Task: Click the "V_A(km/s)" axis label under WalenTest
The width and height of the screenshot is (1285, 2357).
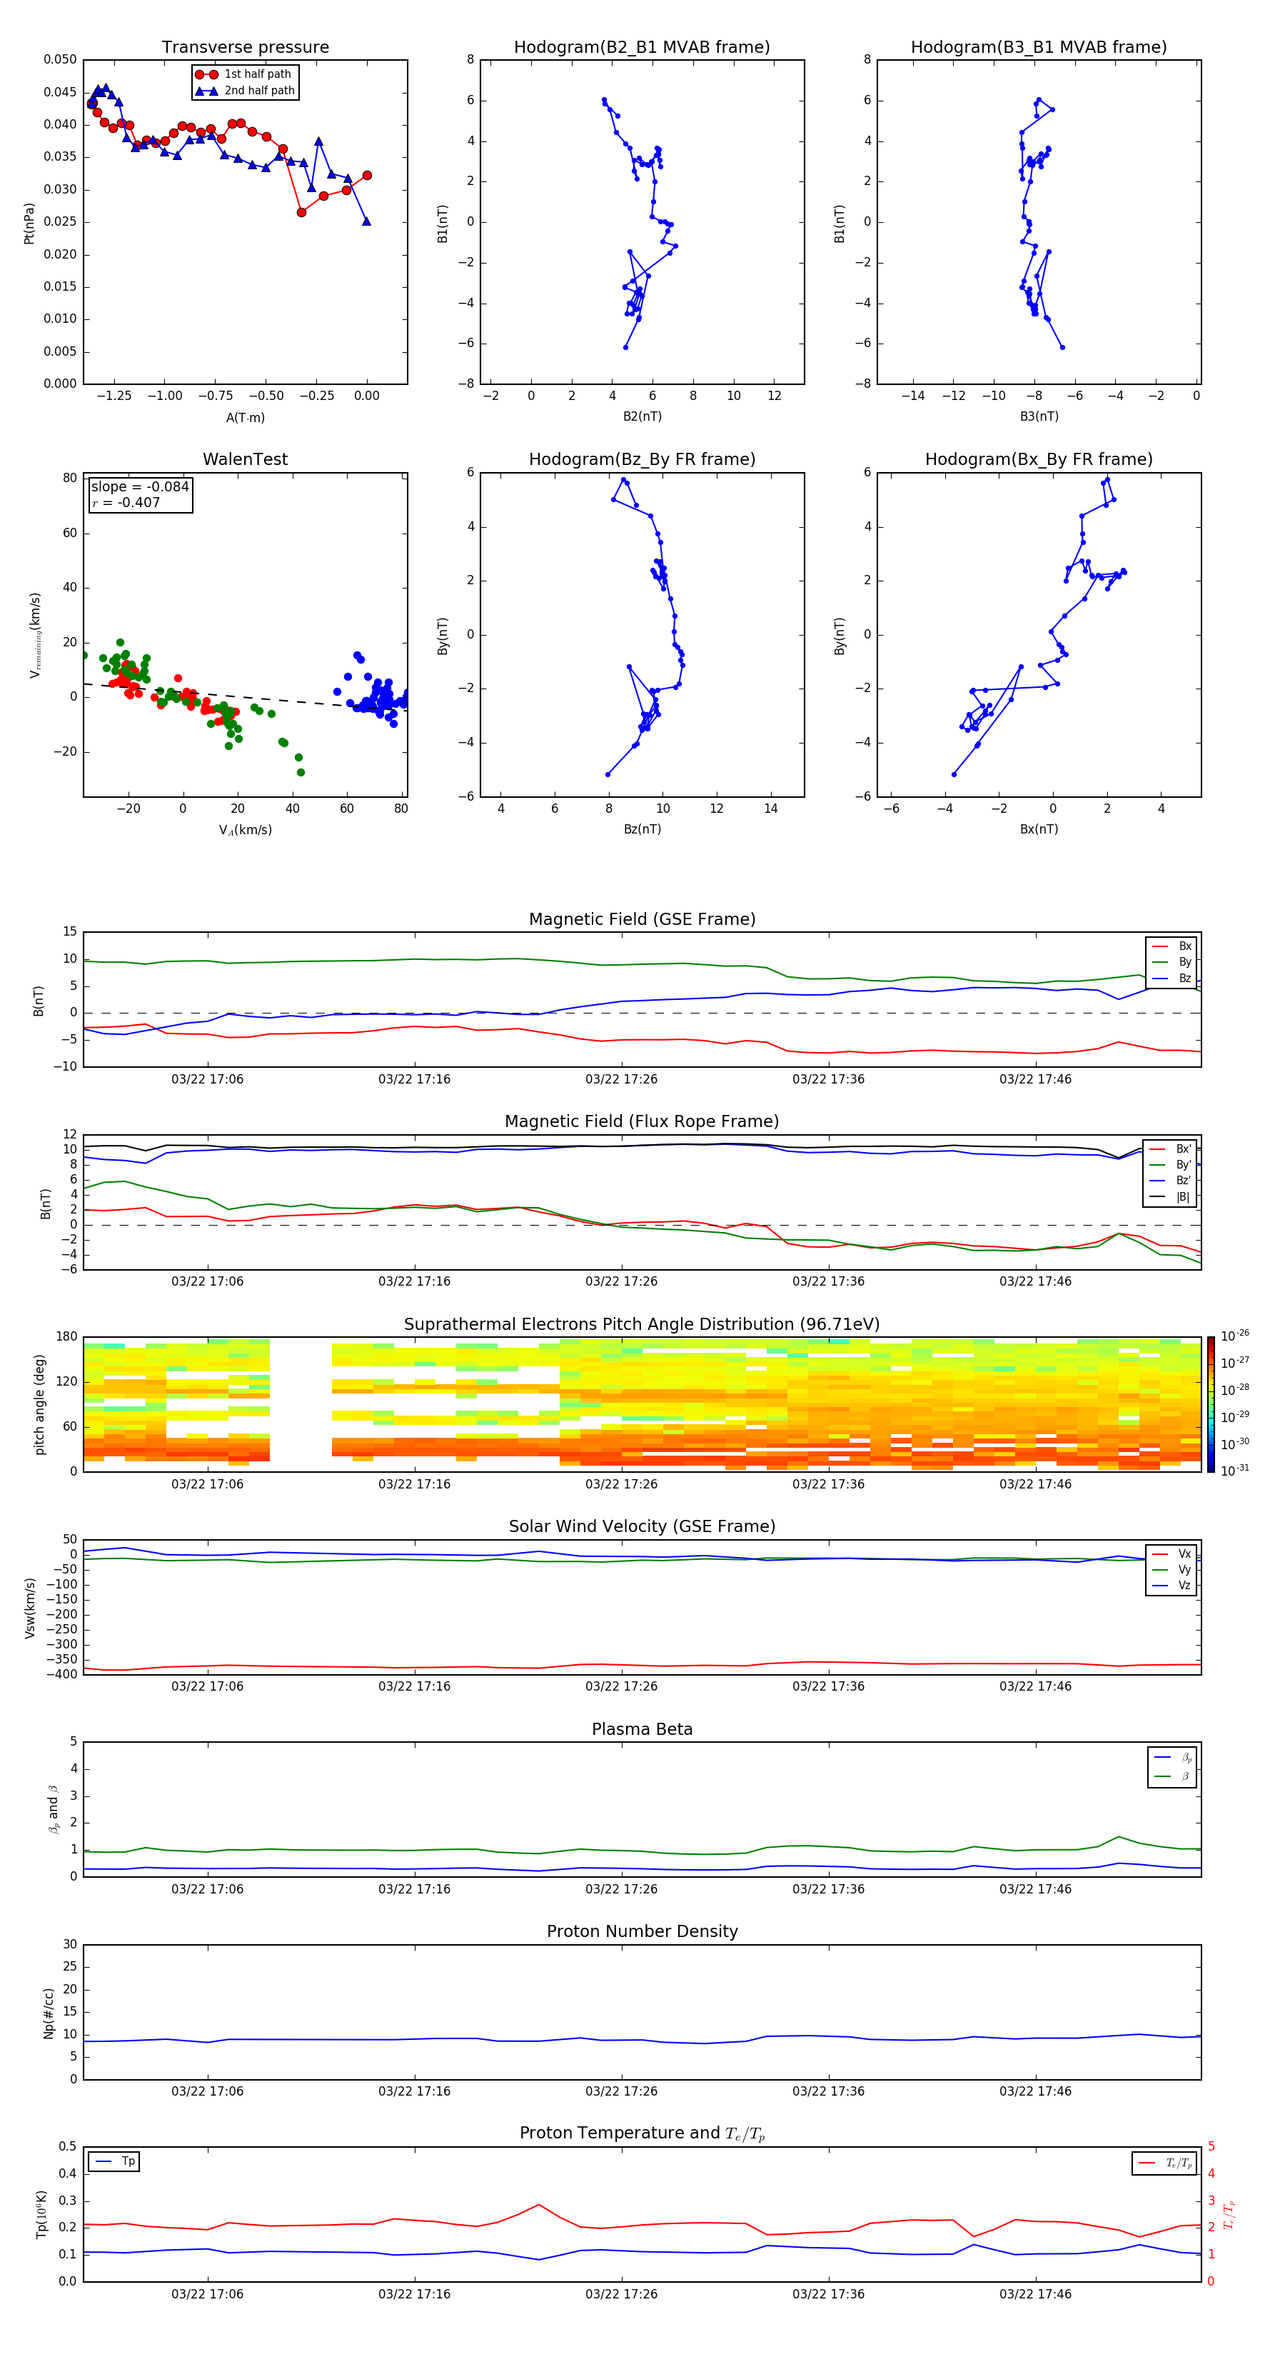Action: 245,830
